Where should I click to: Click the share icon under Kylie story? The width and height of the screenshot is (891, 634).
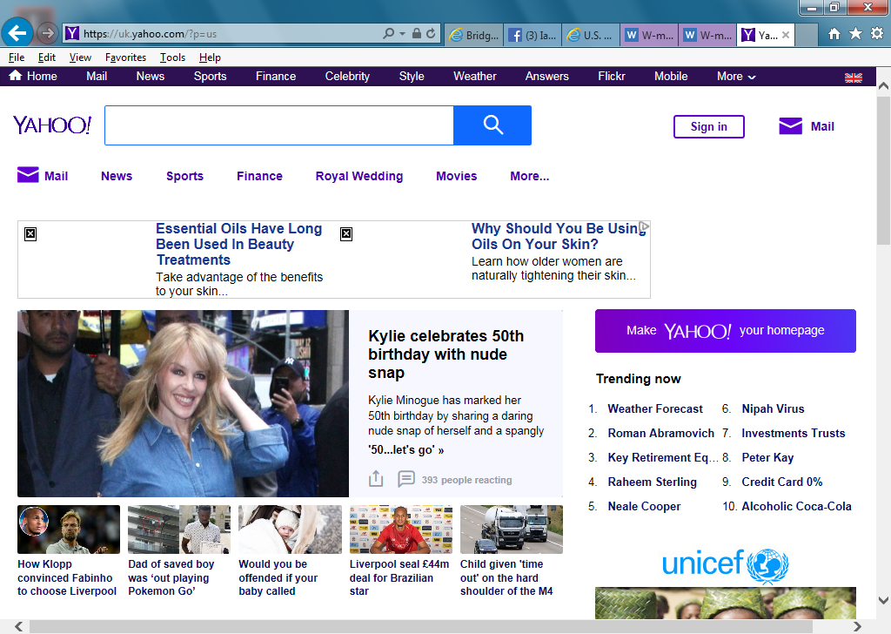pyautogui.click(x=376, y=479)
